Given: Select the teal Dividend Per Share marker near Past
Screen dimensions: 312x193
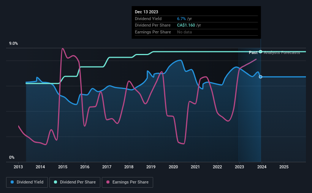Looking at the screenshot, I should (260, 52).
